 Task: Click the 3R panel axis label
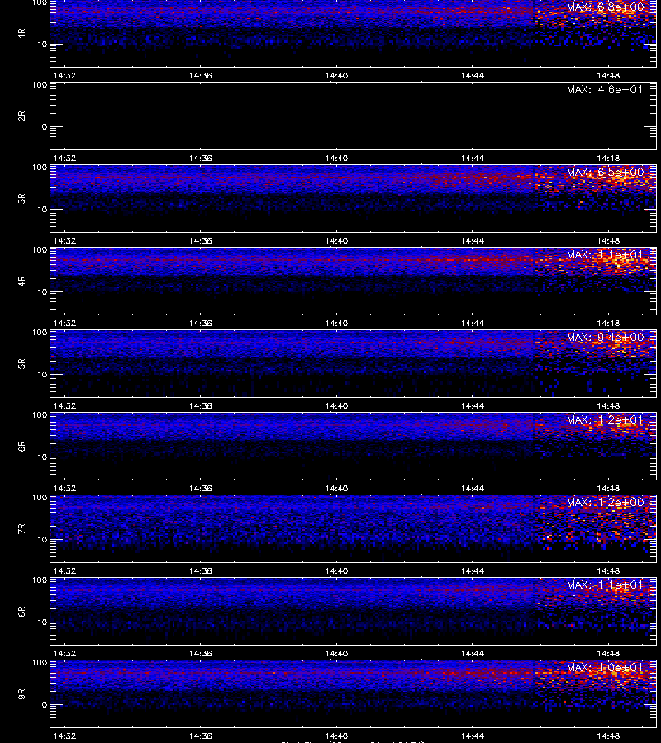coord(21,198)
